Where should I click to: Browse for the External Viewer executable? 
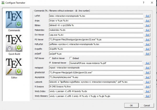point(147,63)
